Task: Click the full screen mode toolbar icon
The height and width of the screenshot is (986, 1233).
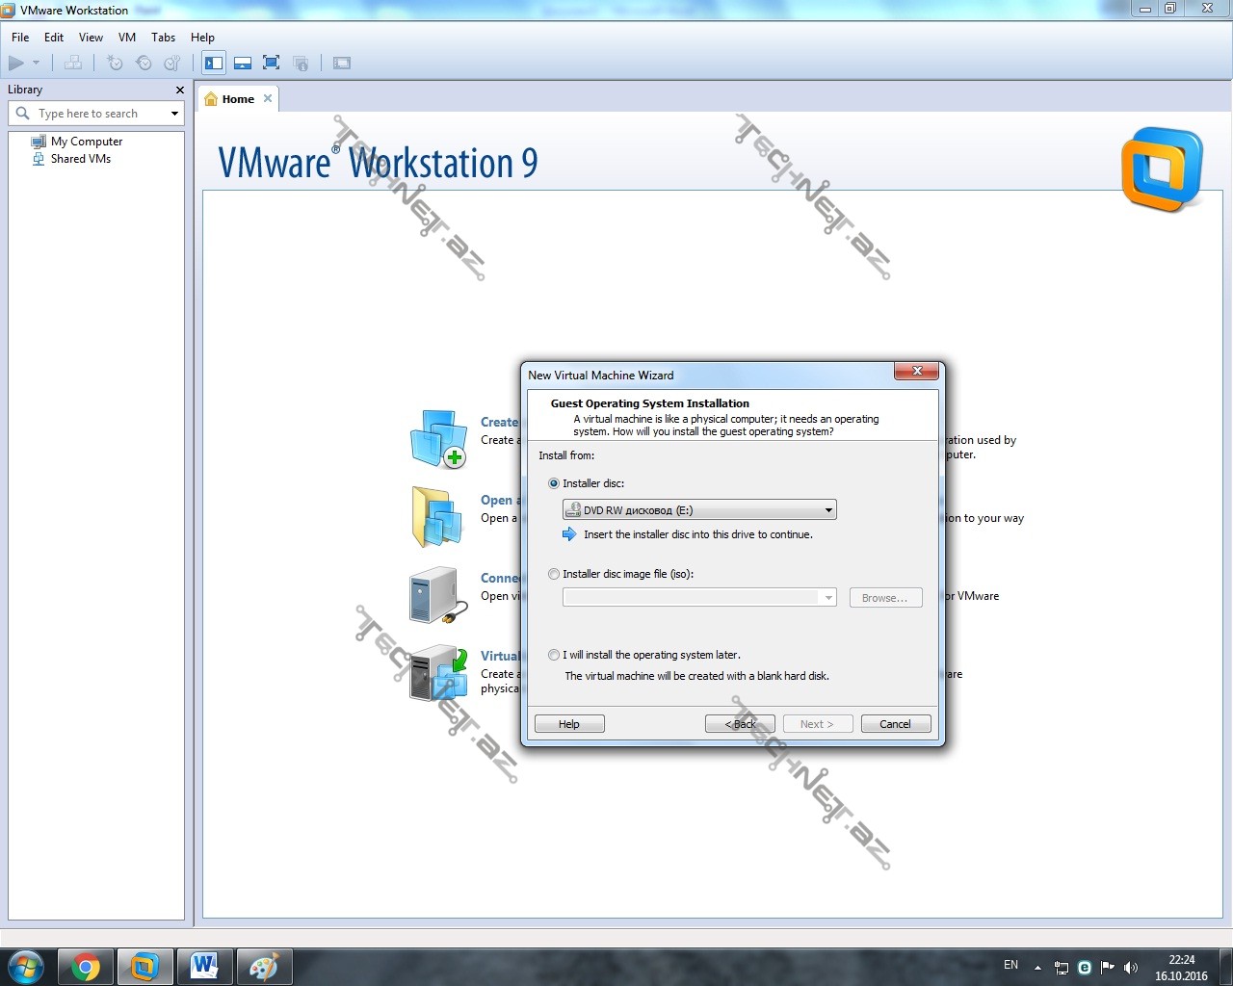Action: [272, 64]
